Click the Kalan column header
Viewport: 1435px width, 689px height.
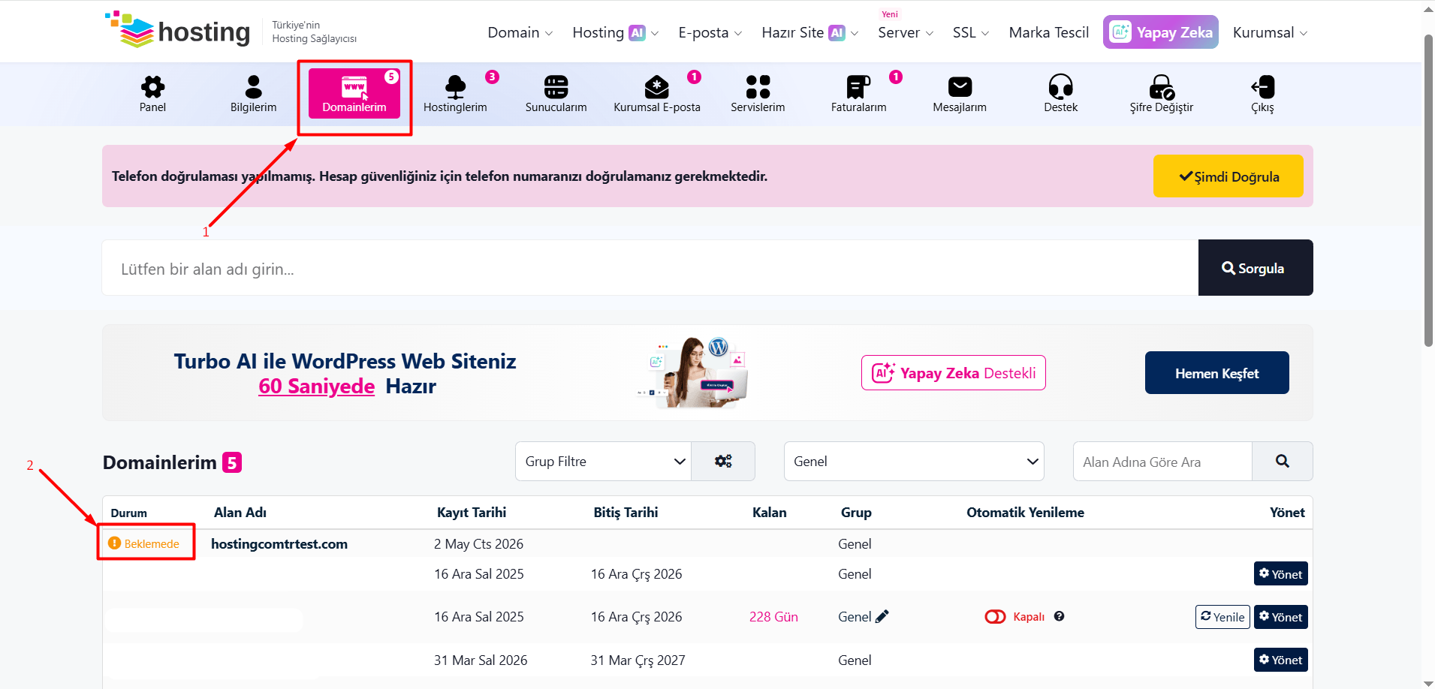pyautogui.click(x=769, y=513)
